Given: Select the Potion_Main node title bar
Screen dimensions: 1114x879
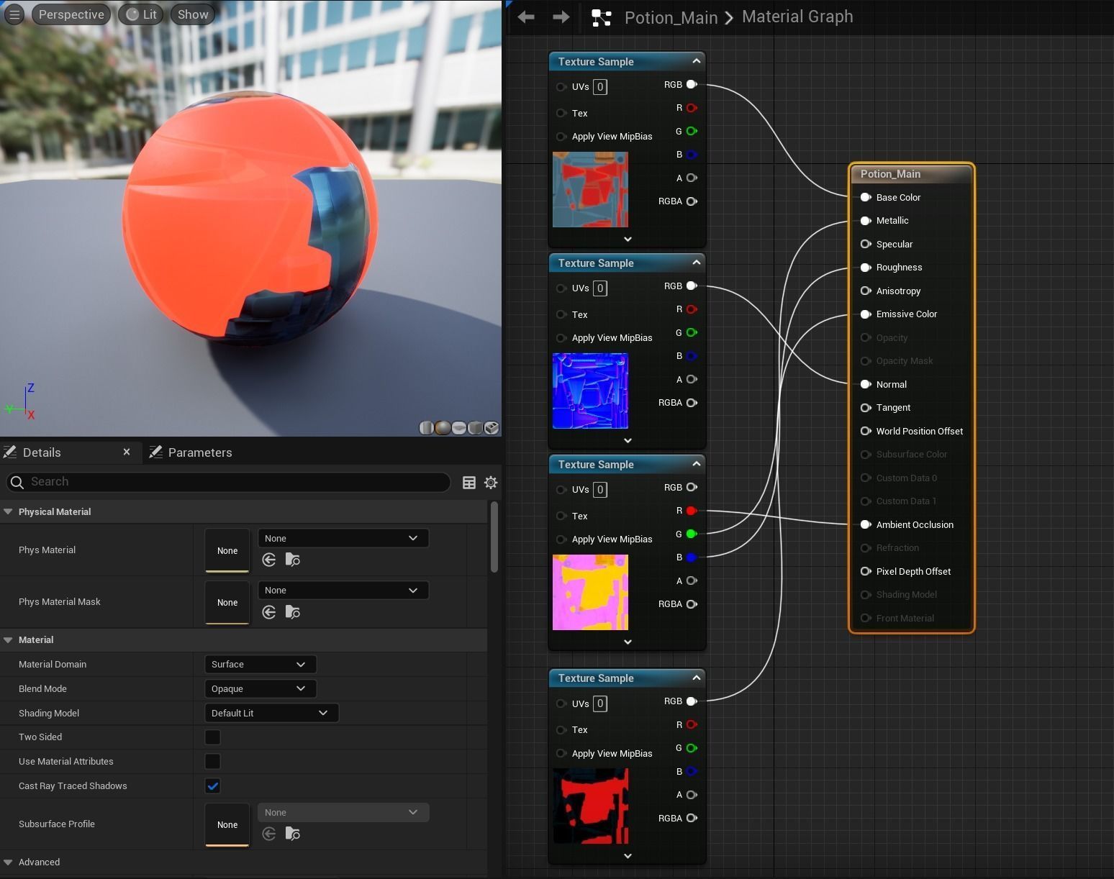Looking at the screenshot, I should 912,174.
